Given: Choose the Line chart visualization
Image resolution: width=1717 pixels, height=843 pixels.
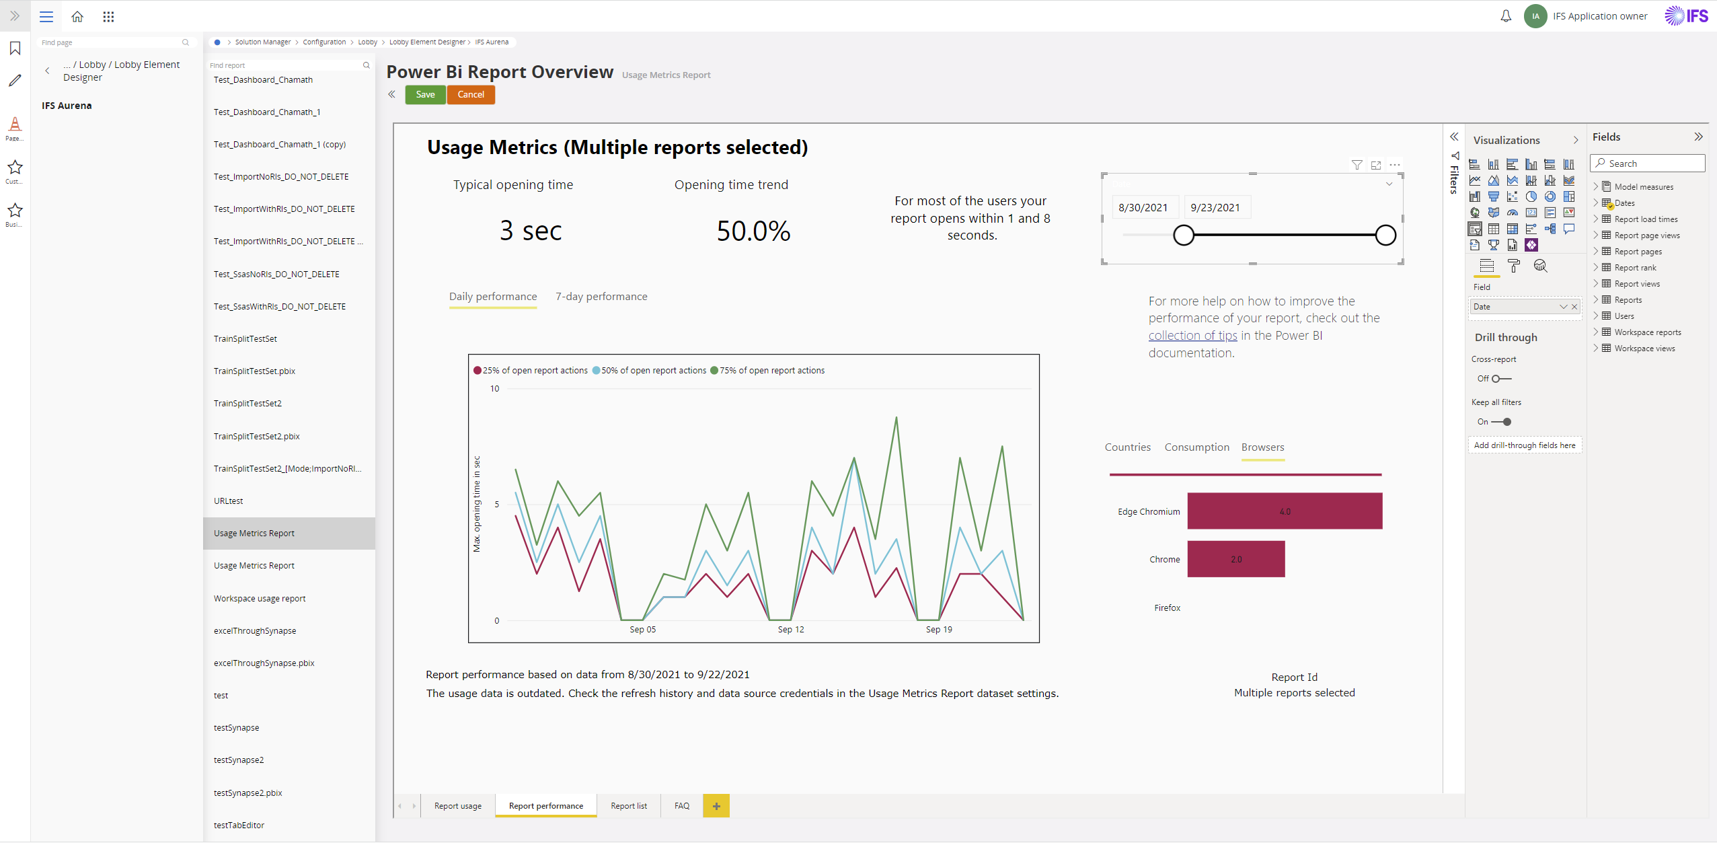Looking at the screenshot, I should [x=1474, y=180].
